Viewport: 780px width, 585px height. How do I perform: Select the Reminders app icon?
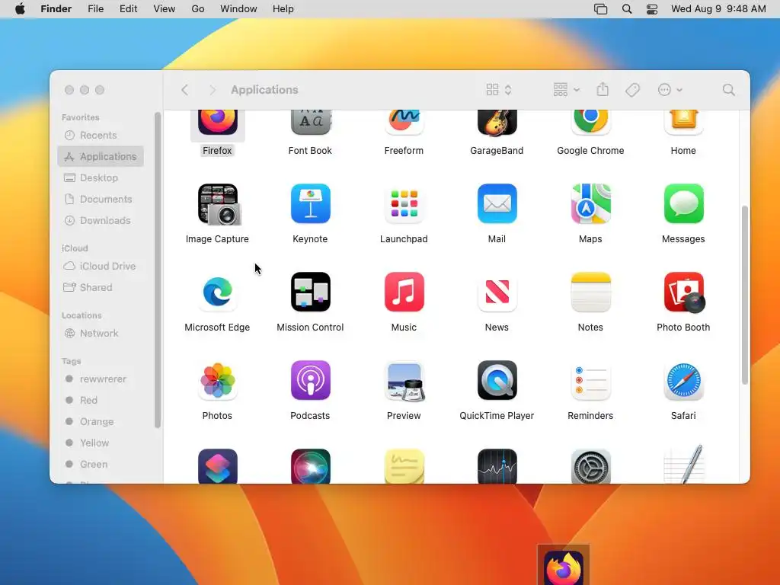click(590, 381)
